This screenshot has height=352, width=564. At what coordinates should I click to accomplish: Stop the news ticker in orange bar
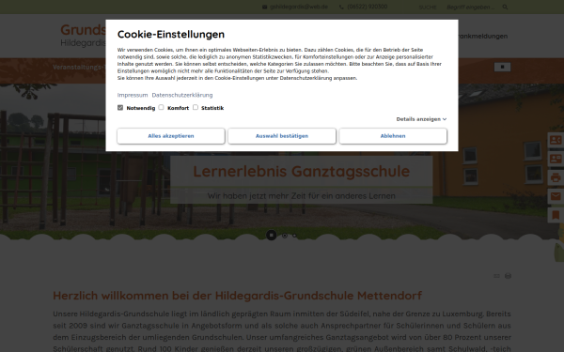tap(502, 67)
